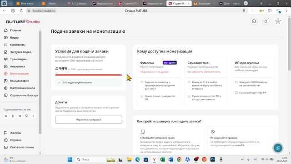
Task: Click Не нарушайте правила prohibition icon
Action: (x=213, y=132)
